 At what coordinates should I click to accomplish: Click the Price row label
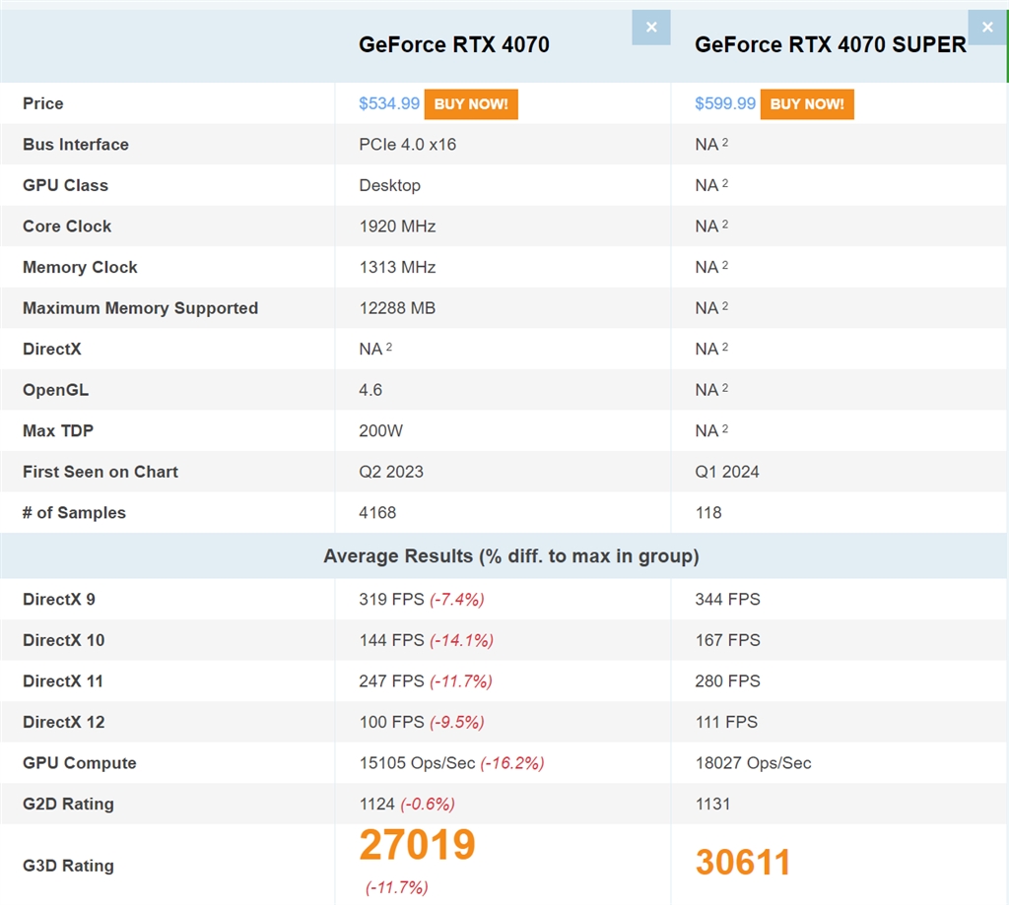(x=43, y=103)
